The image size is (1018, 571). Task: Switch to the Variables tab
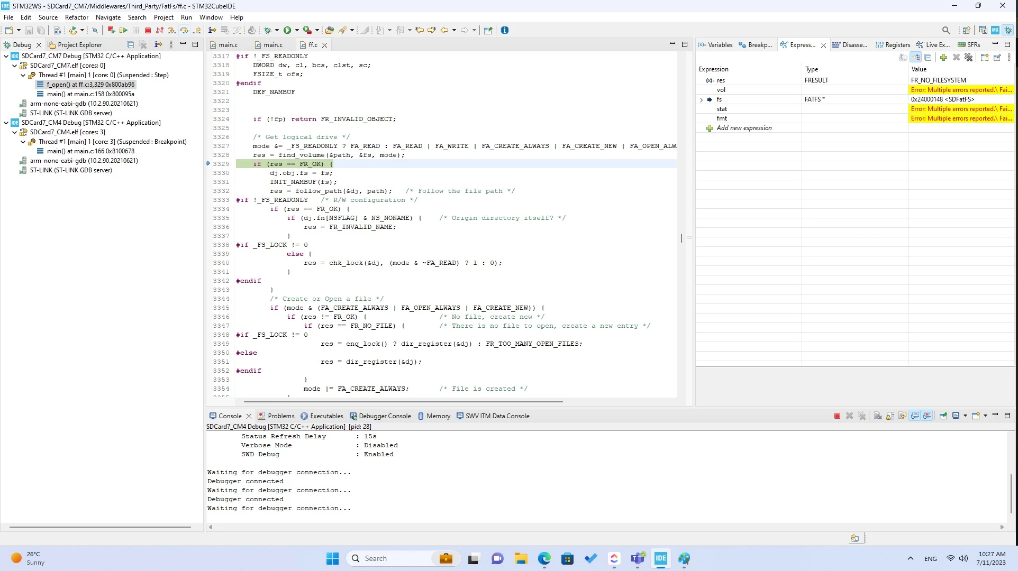pyautogui.click(x=715, y=45)
